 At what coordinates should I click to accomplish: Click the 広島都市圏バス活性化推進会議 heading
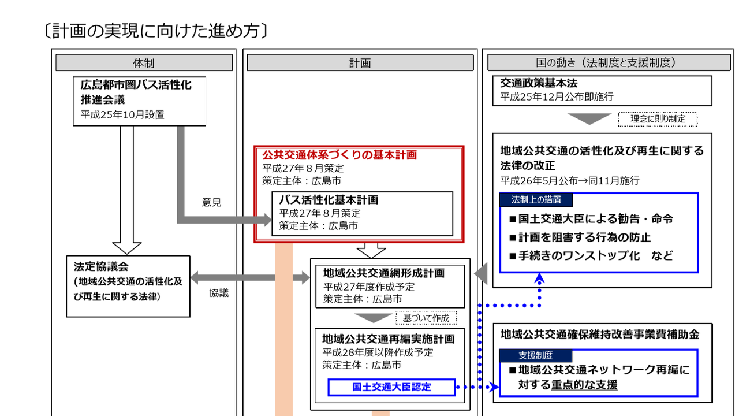[136, 92]
